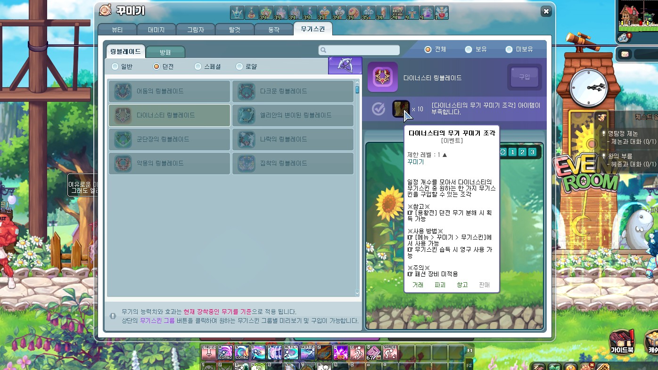Screen dimensions: 658x370
Task: Click the weapon skin group bow icon
Action: 345,66
